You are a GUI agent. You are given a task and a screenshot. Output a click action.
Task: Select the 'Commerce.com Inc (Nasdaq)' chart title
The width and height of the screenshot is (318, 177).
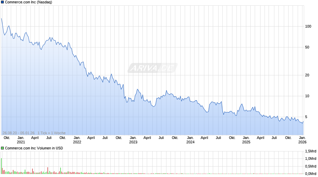(x=28, y=2)
